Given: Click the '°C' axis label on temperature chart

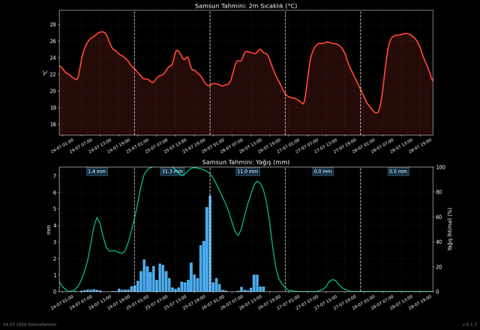Looking at the screenshot, I should [45, 73].
